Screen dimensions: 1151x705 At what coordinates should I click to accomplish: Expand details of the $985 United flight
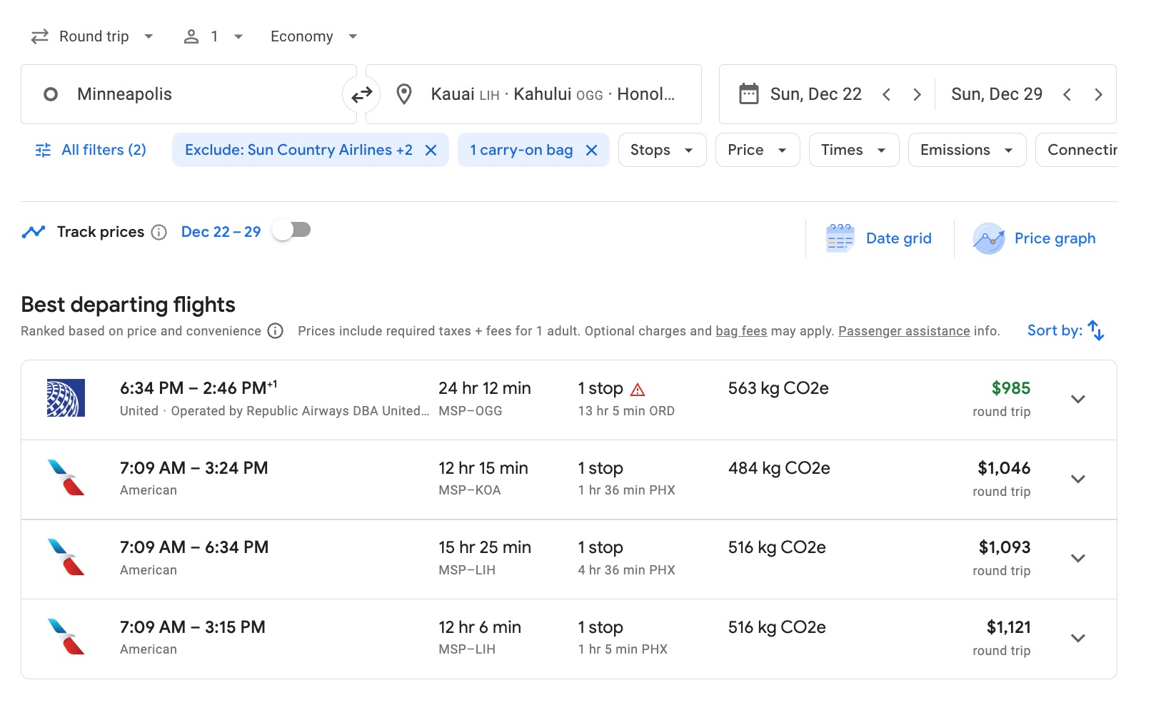[1078, 400]
